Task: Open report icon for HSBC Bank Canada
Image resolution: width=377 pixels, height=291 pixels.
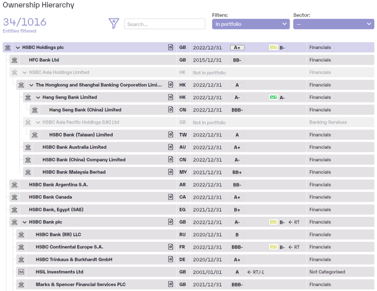Action: click(x=170, y=197)
